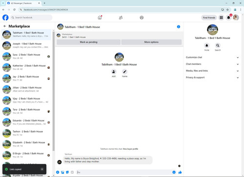Open the Menu grid icon

pos(221,18)
